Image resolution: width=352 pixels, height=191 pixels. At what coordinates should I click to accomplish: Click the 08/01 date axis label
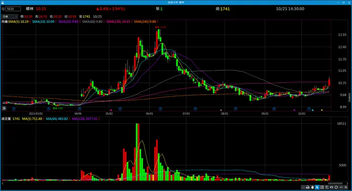[225, 113]
